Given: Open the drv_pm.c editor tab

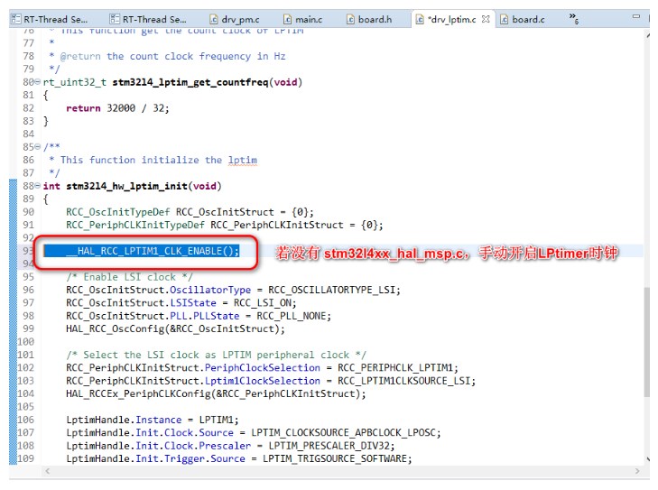Looking at the screenshot, I should [237, 19].
